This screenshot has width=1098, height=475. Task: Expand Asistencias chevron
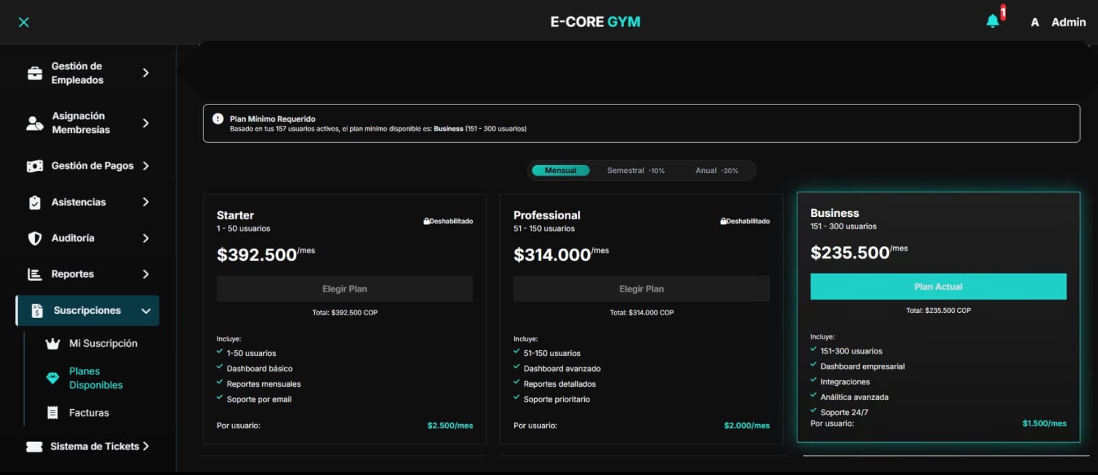pyautogui.click(x=146, y=202)
